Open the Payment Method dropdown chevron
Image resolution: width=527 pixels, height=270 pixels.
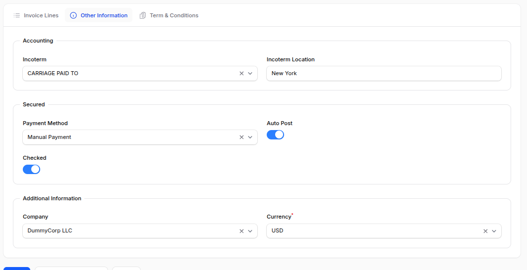pos(250,137)
